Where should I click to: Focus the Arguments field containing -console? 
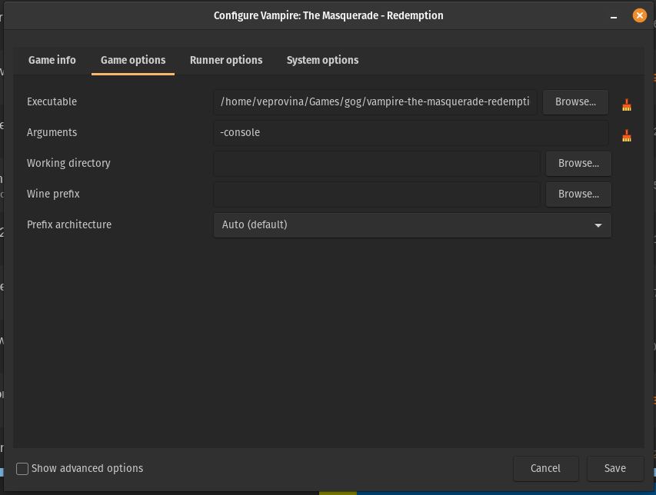(x=411, y=132)
